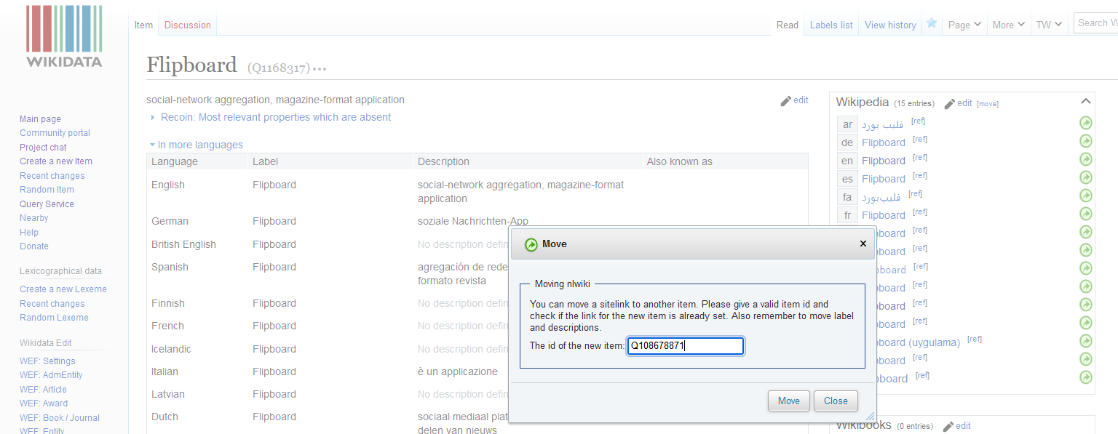
Task: Edit the Wikibooks sitelinks section
Action: point(956,426)
